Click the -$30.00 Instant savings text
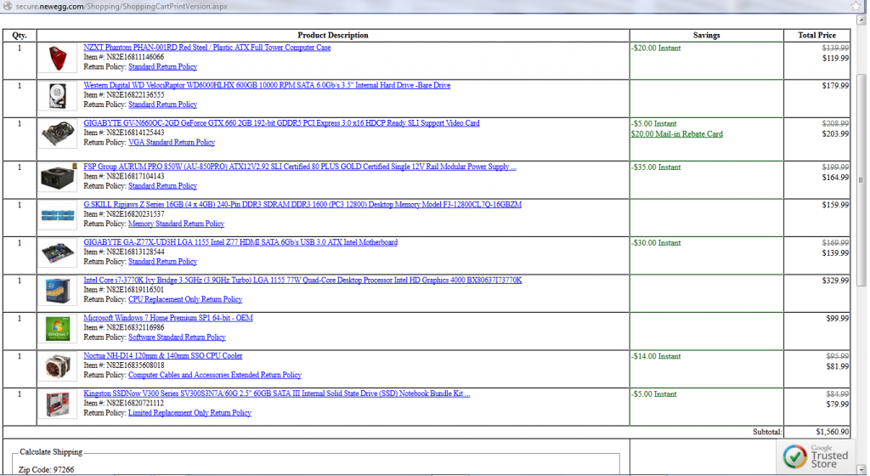 click(x=656, y=243)
